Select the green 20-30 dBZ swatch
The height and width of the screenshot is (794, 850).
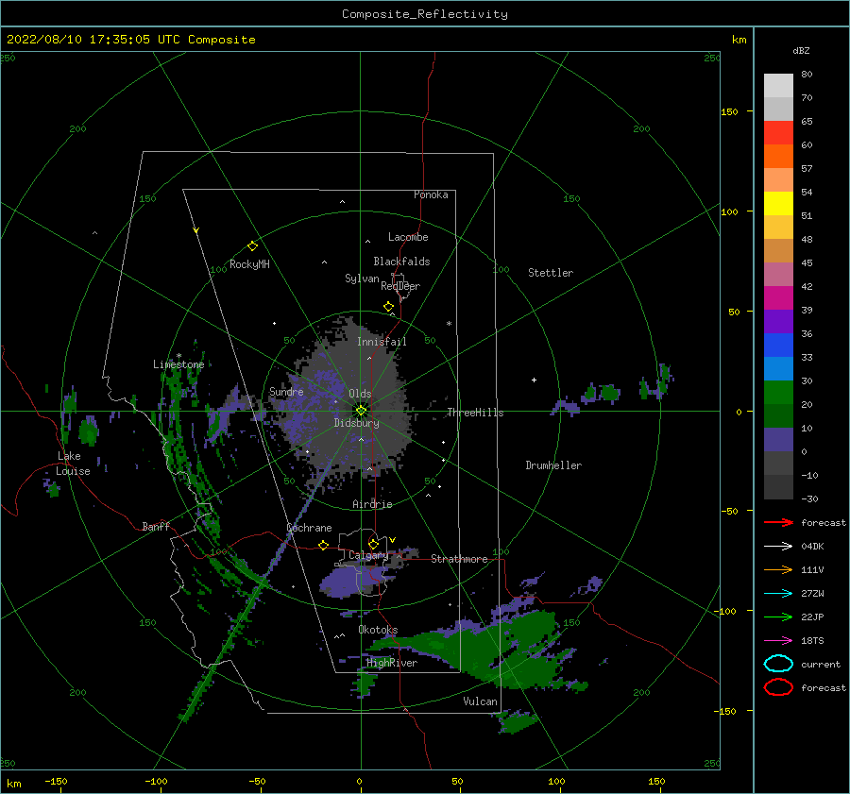[778, 392]
